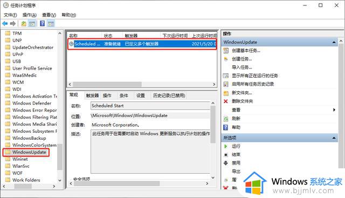Sort by the 触发器 column header
345x198 pixels.
[x=141, y=36]
